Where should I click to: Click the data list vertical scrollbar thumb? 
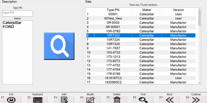point(199,18)
